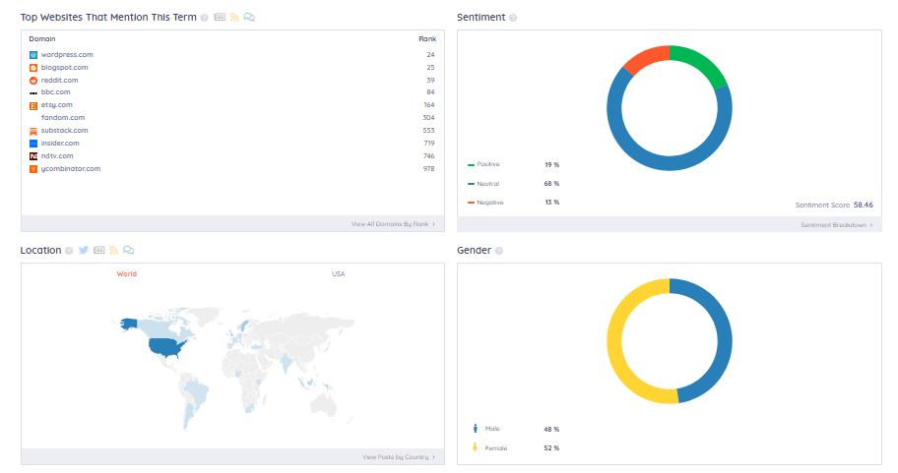Open the reddit.com domain link

coord(59,80)
